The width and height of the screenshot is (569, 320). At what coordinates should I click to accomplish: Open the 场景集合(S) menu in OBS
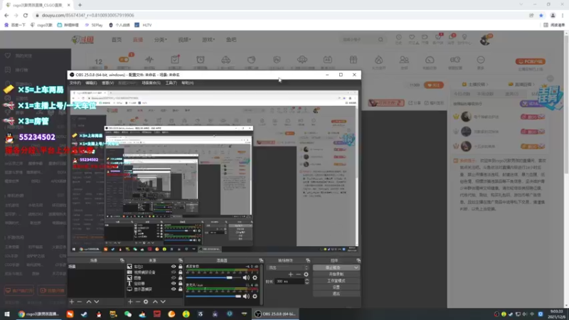(x=151, y=83)
